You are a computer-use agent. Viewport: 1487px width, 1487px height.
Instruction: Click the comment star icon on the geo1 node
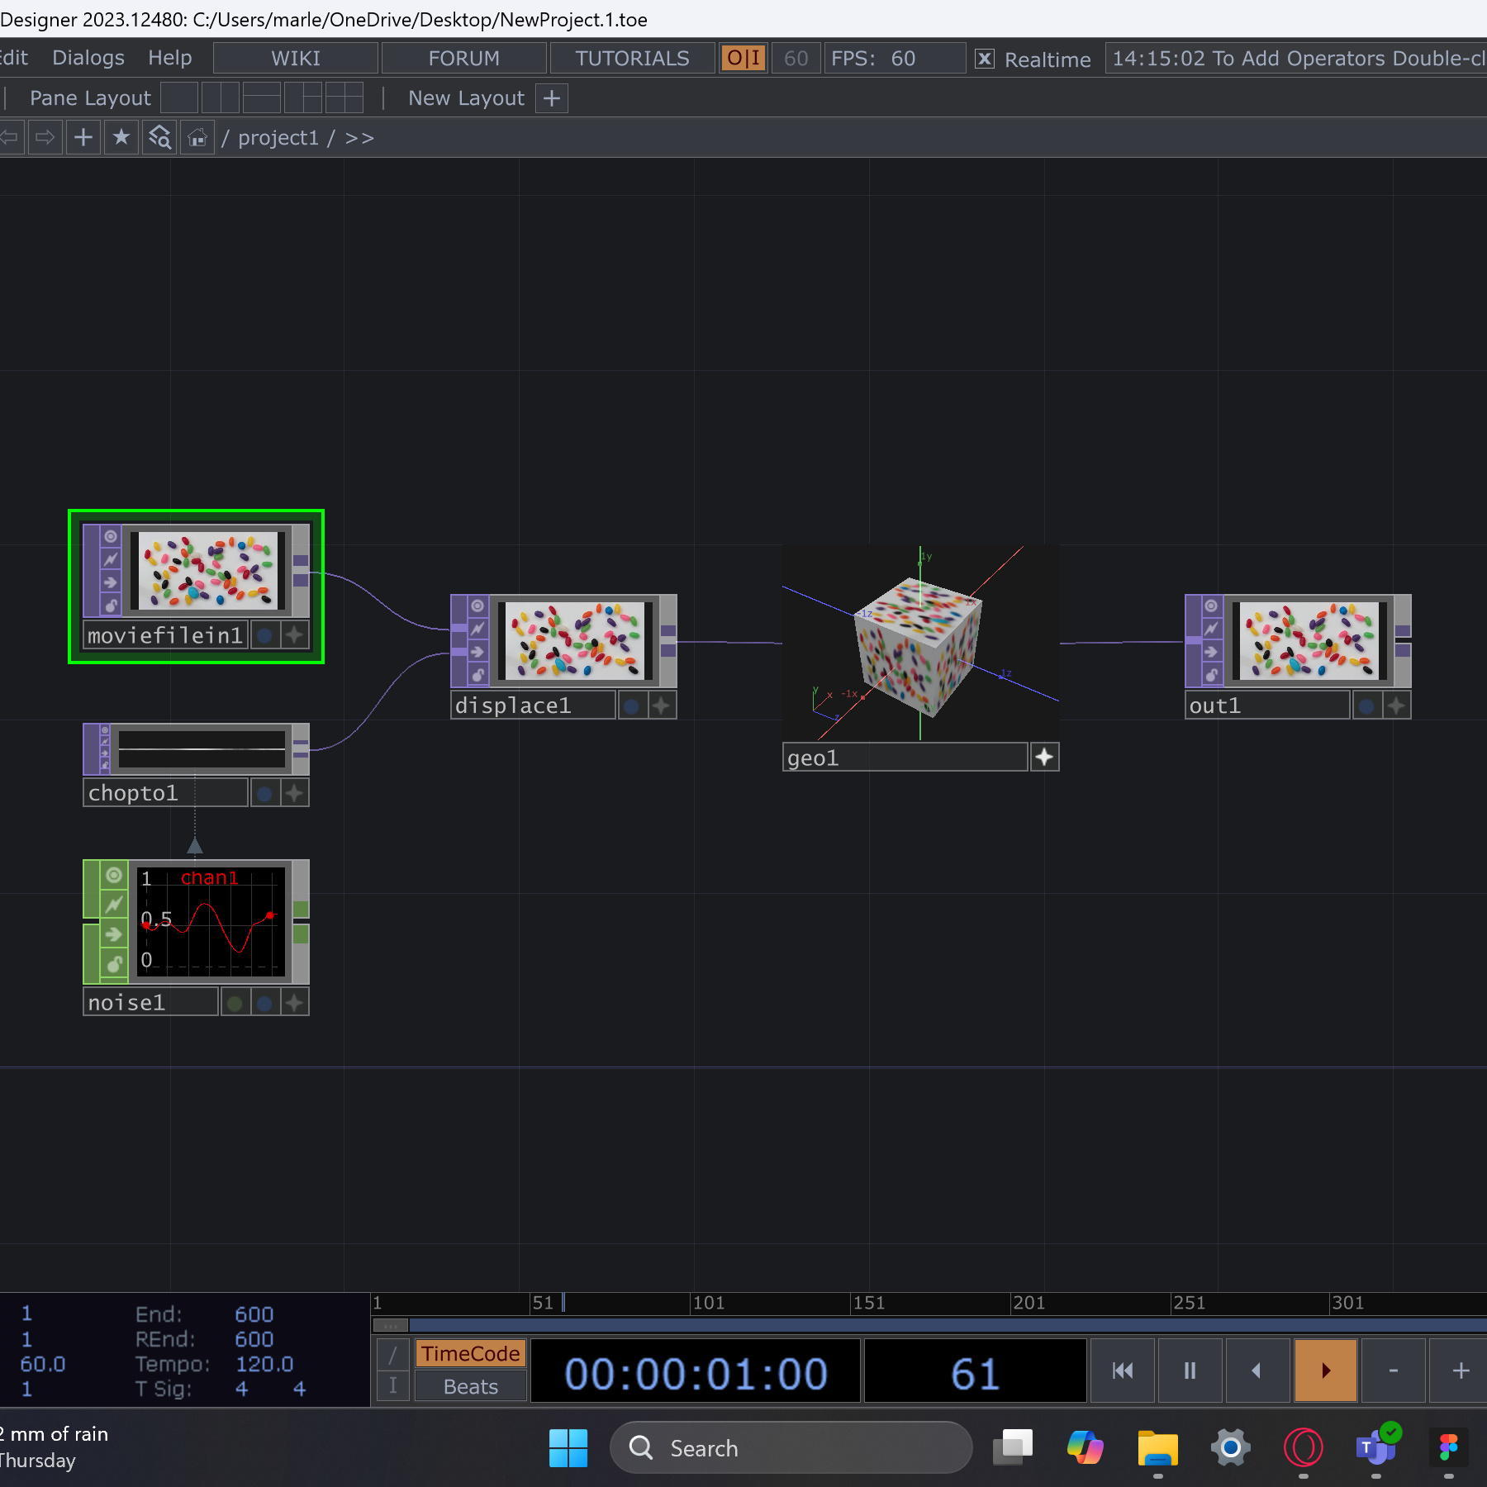click(1043, 756)
